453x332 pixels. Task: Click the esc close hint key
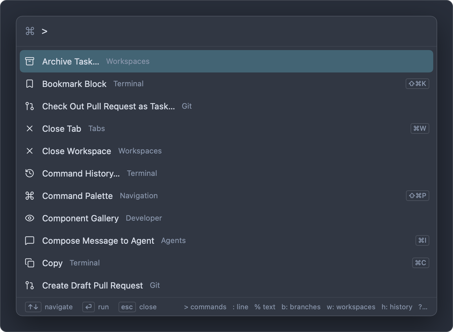[x=127, y=307]
